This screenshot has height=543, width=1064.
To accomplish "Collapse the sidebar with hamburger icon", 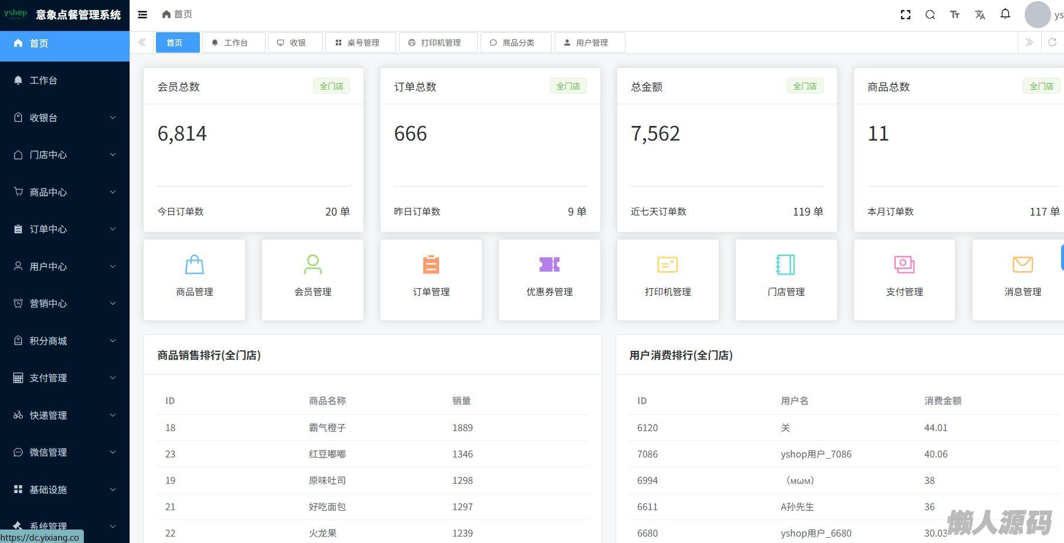I will [142, 15].
